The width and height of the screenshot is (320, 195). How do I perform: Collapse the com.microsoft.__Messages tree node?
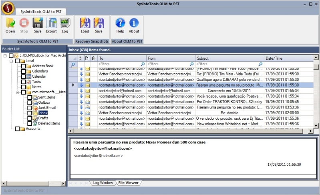tap(18, 92)
